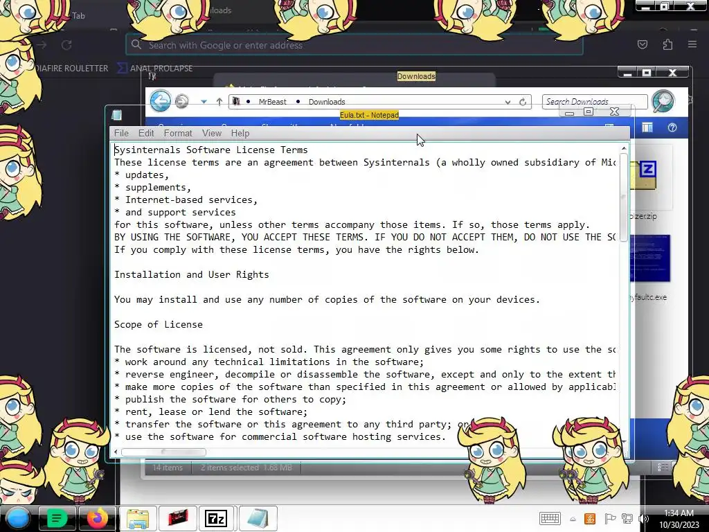
Task: Open the network tray icon
Action: pyautogui.click(x=627, y=518)
